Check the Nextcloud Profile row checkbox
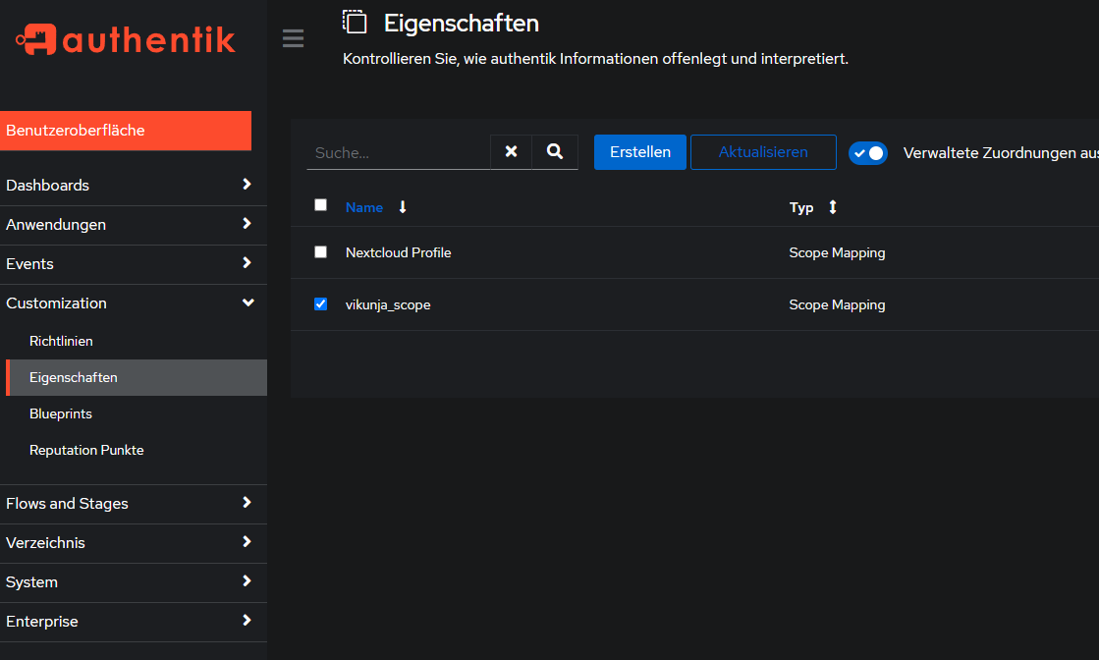 pos(320,252)
